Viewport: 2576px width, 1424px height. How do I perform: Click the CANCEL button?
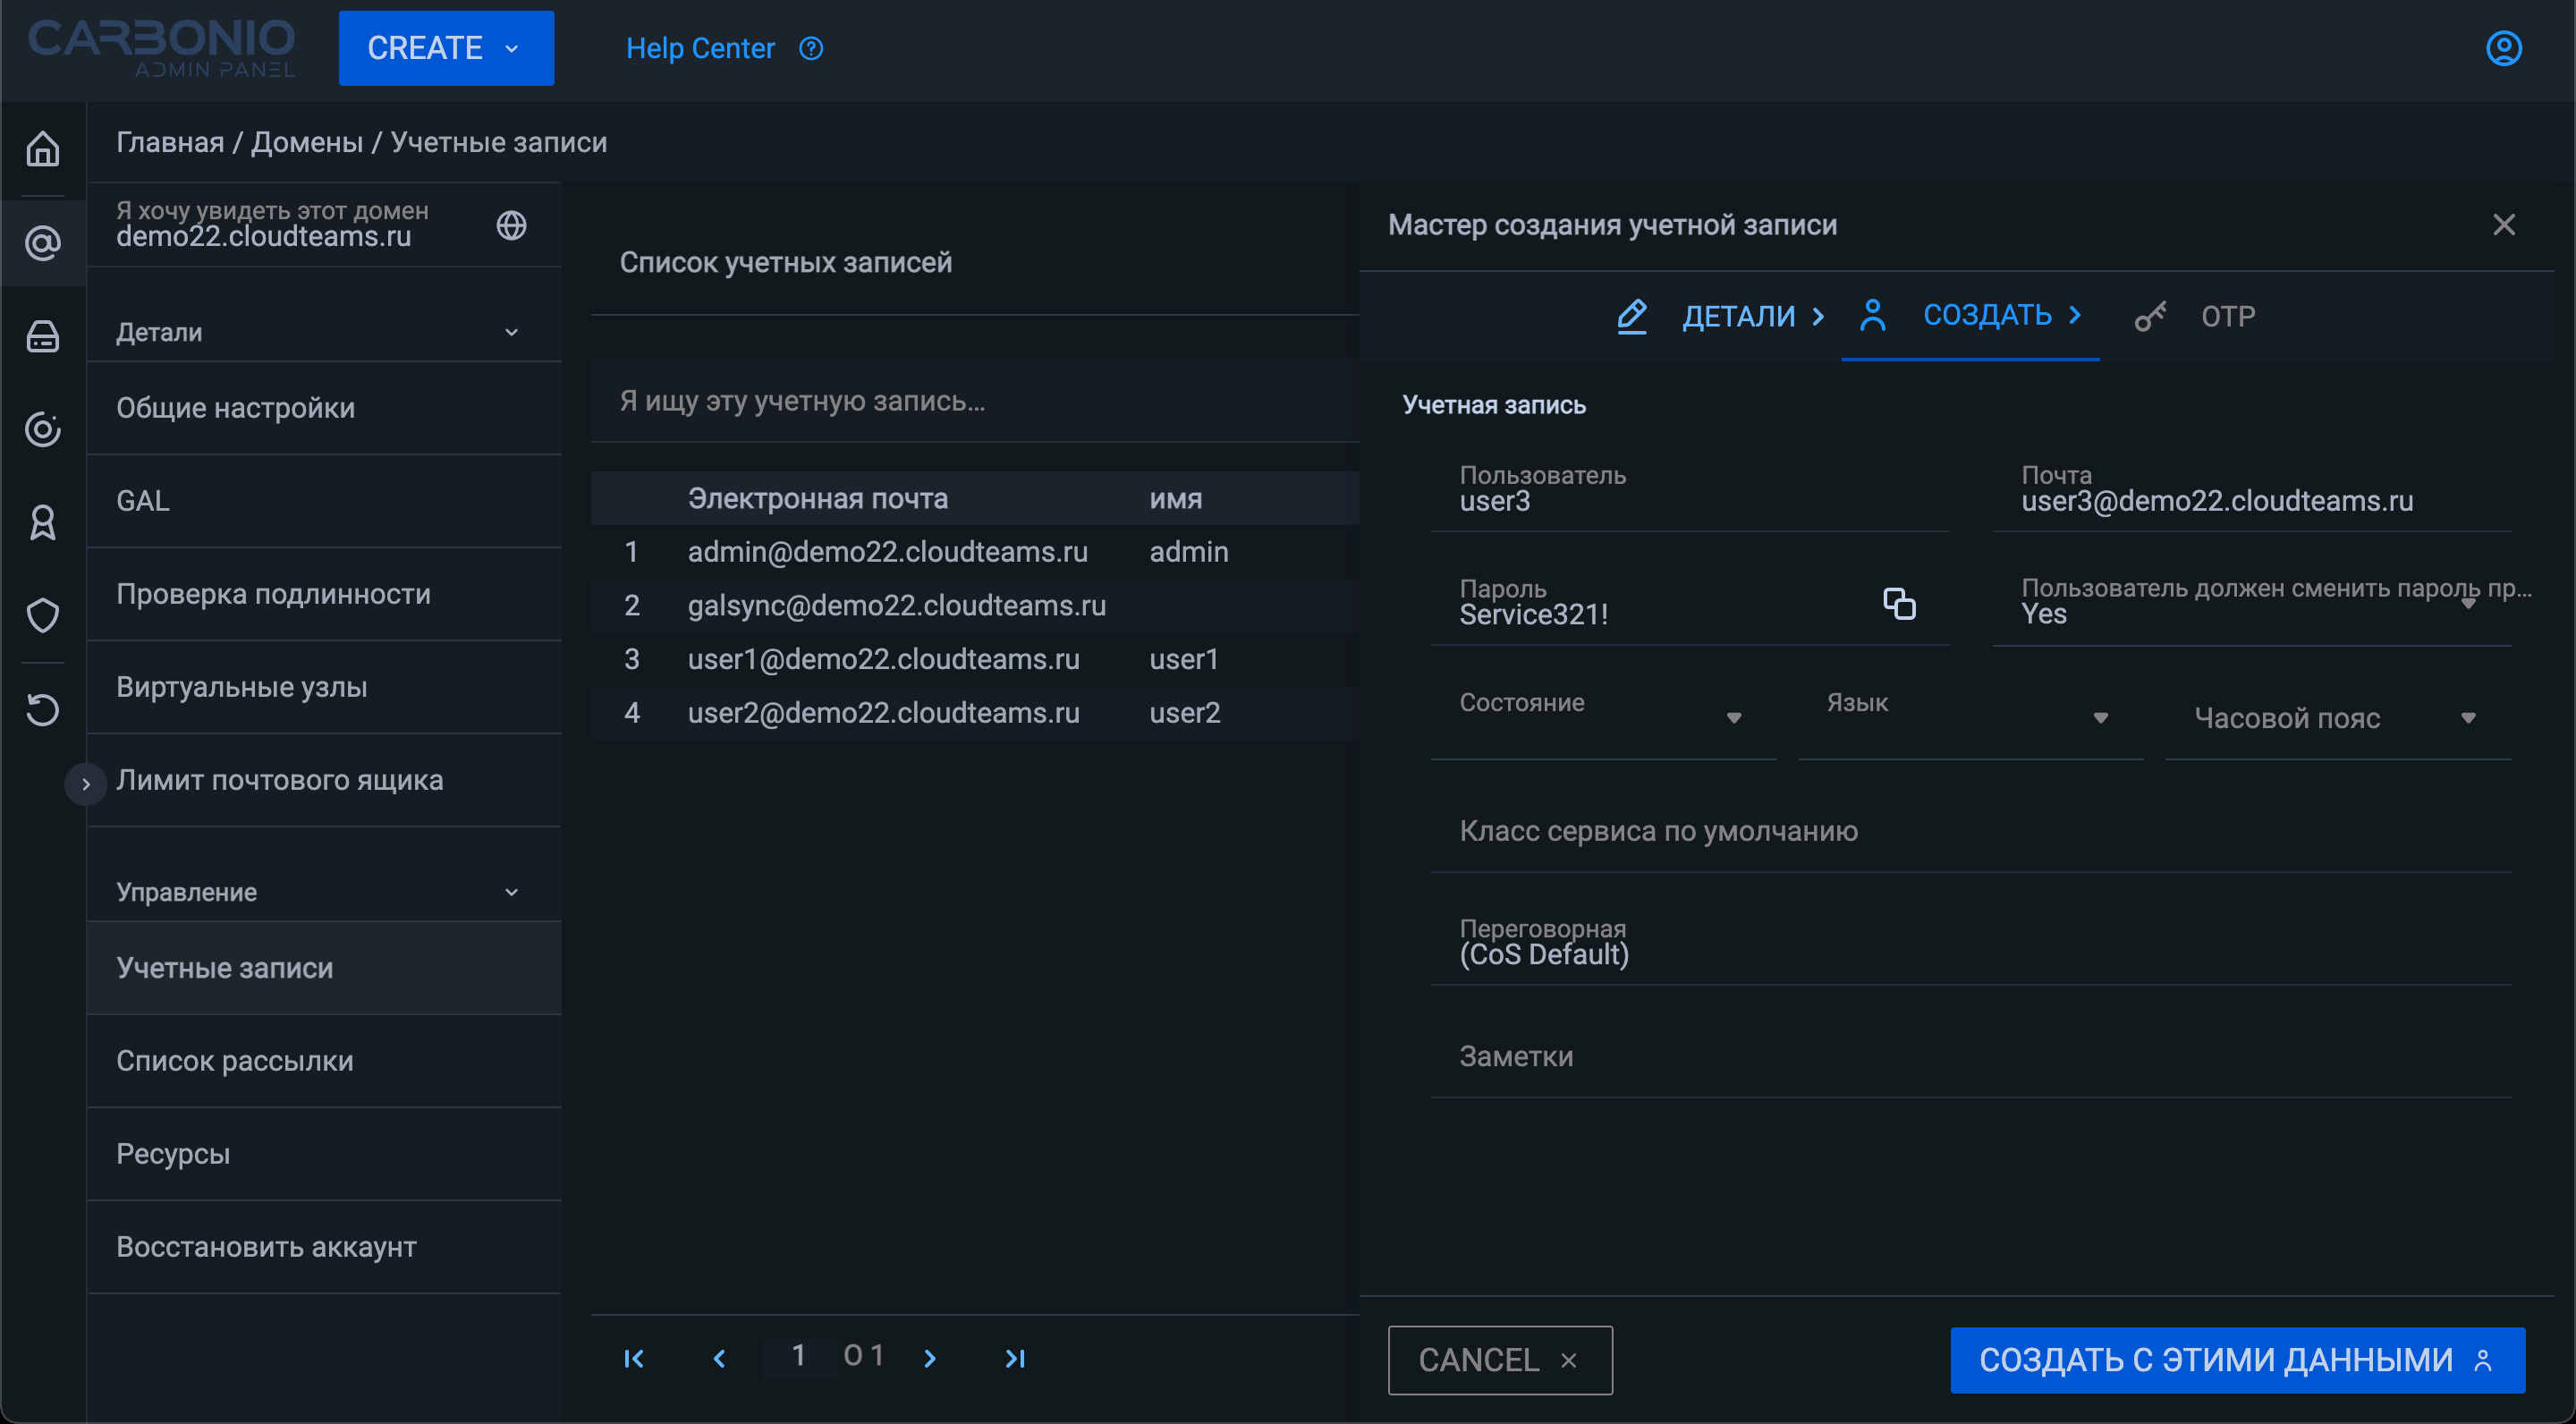coord(1499,1359)
